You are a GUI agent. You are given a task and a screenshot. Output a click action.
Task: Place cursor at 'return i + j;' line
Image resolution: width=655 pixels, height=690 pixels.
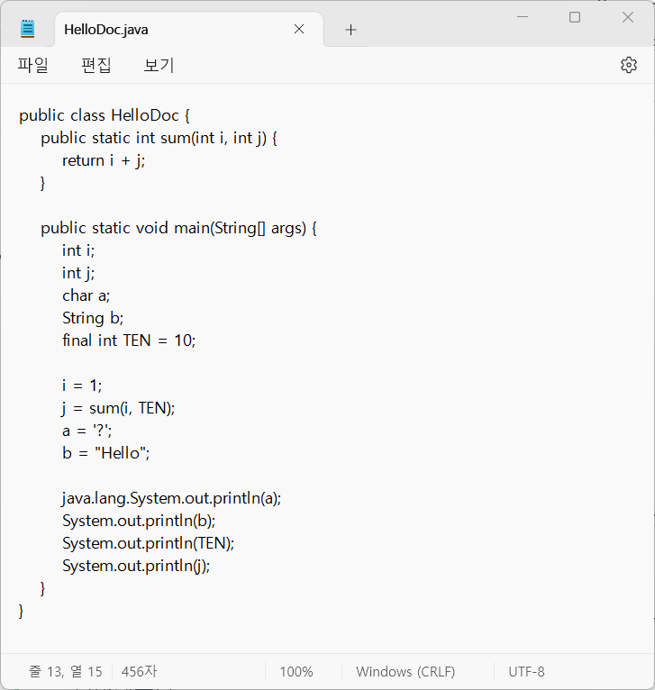click(104, 160)
